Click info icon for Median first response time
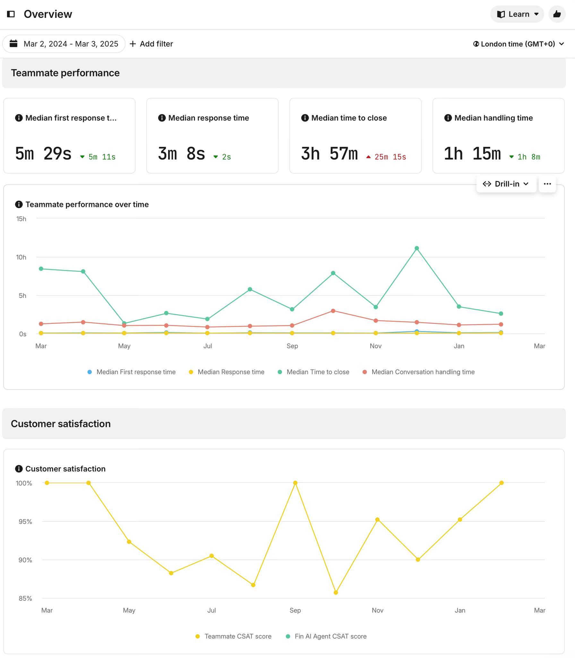This screenshot has width=575, height=658. pos(19,118)
